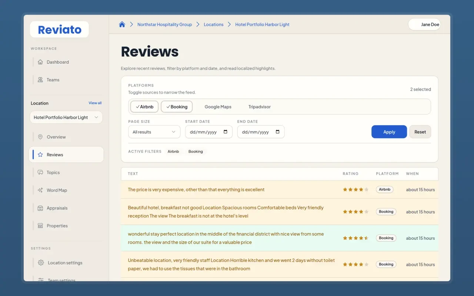Click the Airbnb active filter chip
The image size is (474, 296).
pos(173,151)
